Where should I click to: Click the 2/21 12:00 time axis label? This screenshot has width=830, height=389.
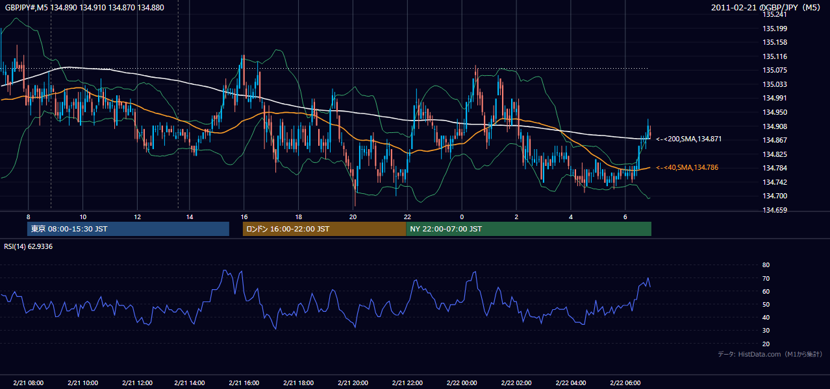tap(136, 383)
